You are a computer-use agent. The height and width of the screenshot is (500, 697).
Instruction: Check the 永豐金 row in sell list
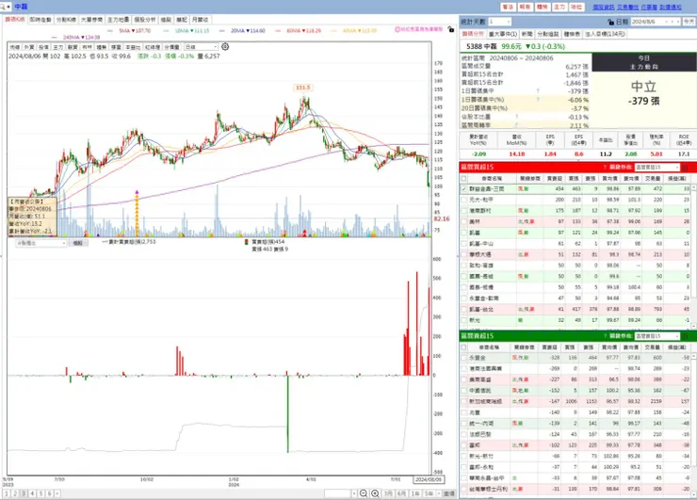pos(464,357)
